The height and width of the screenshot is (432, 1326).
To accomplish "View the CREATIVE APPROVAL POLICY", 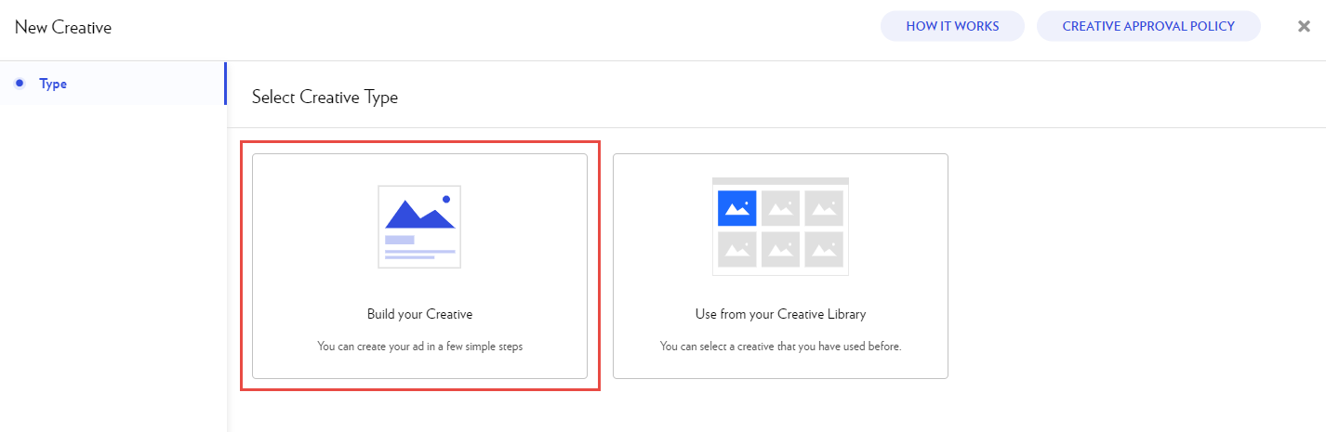I will point(1148,26).
